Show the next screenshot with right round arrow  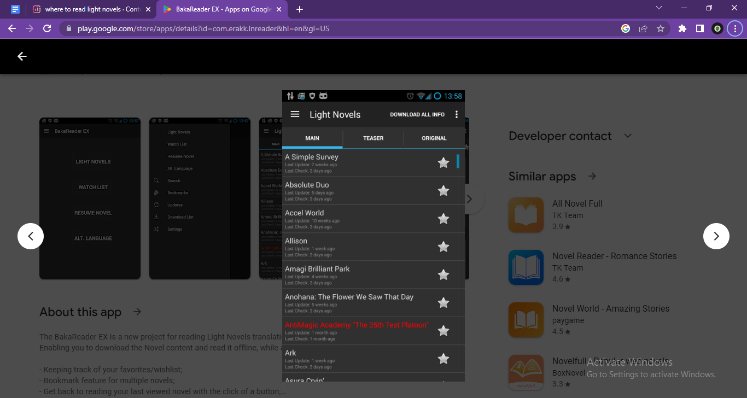[716, 236]
